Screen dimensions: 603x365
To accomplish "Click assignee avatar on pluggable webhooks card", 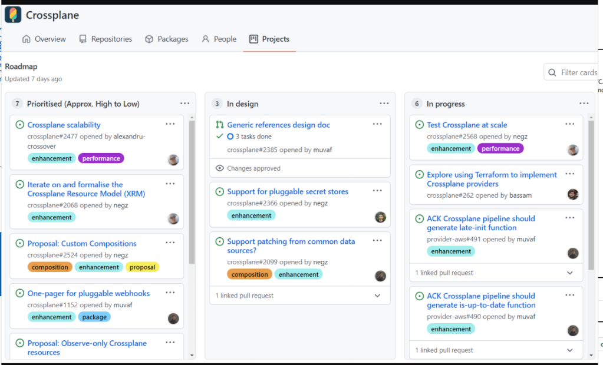I will coord(173,318).
